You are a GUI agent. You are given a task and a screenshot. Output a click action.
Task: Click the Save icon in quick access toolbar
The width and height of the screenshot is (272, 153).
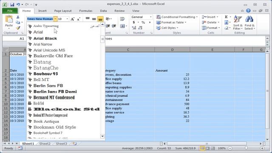(x=12, y=5)
